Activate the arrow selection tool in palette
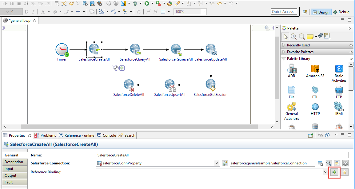The width and height of the screenshot is (355, 189). click(x=285, y=36)
